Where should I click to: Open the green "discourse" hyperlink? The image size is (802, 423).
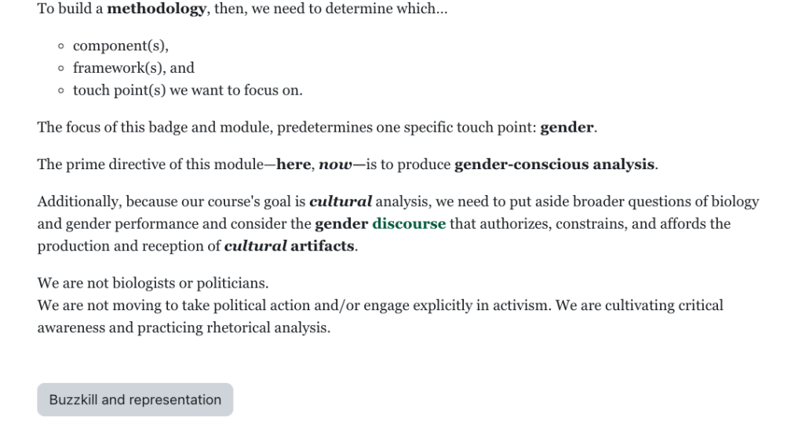point(408,224)
